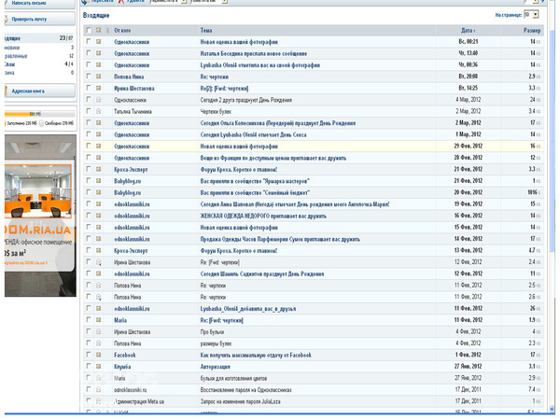Image resolution: width=560 pixels, height=420 pixels.
Task: Check box for Кроха-Эксперт 21 Фев message
Action: pos(89,169)
